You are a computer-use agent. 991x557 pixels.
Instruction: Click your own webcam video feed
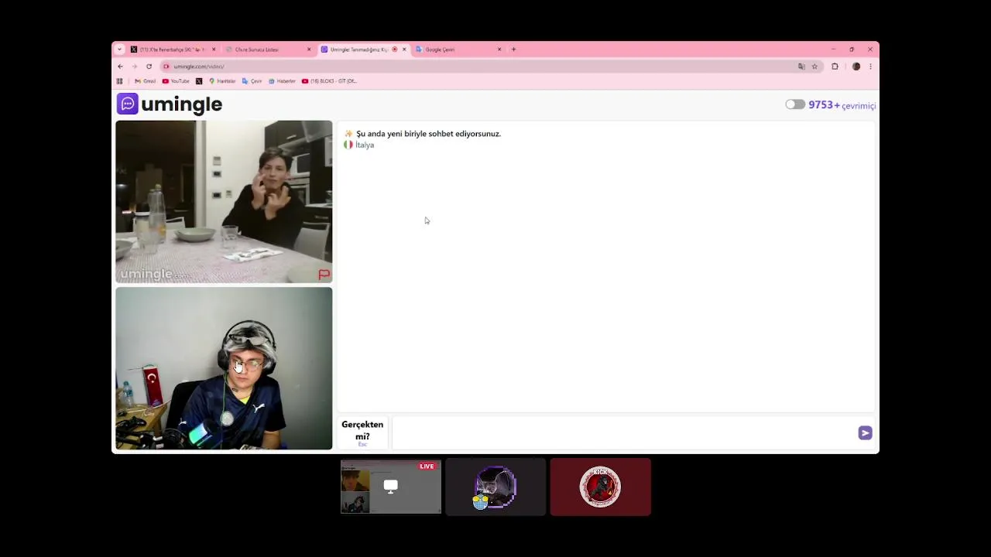pyautogui.click(x=224, y=368)
